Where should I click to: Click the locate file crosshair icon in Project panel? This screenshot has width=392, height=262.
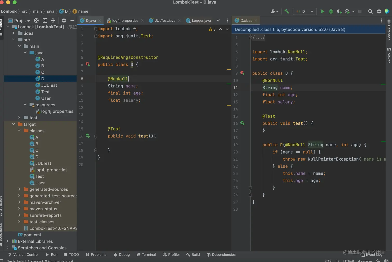coord(36,20)
